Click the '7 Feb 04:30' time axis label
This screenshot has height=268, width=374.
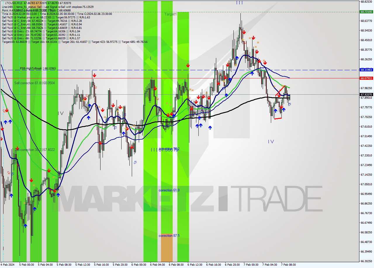270,265
